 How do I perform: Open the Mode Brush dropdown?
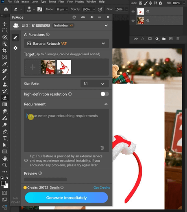[x=62, y=9]
